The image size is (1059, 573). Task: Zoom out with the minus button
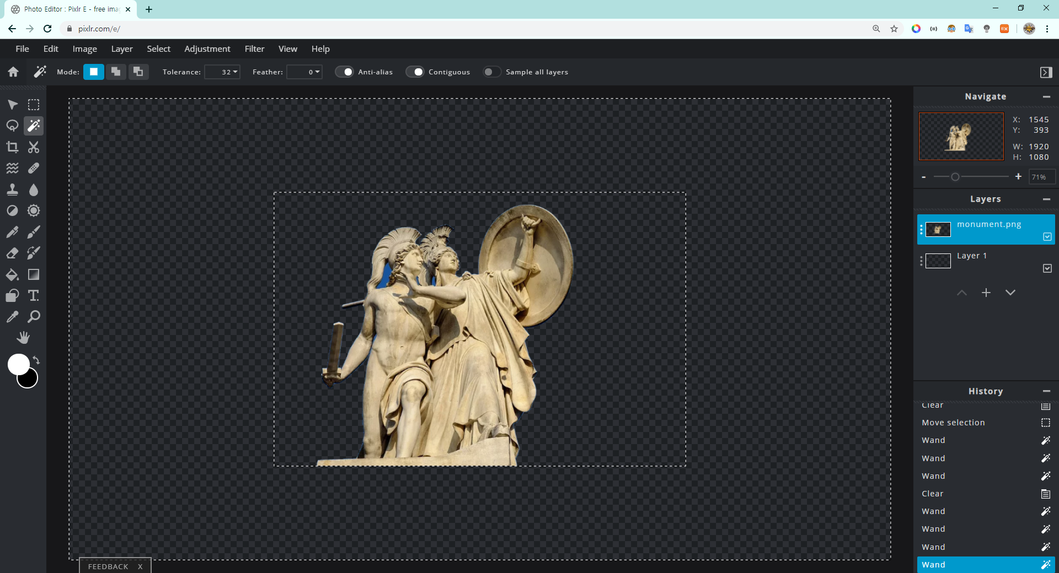(924, 177)
